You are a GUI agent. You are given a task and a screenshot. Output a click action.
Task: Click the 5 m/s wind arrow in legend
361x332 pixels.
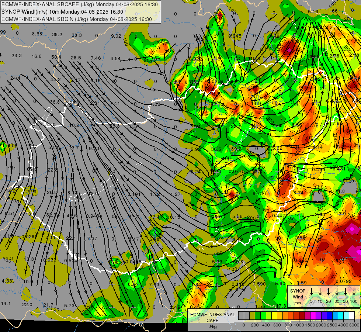[312, 291]
